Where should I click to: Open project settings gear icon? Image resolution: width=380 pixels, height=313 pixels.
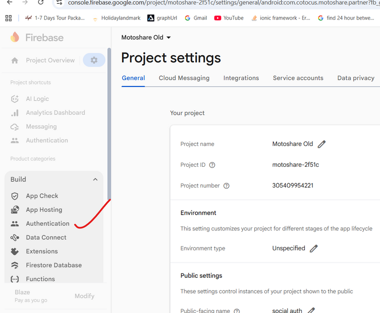point(94,60)
